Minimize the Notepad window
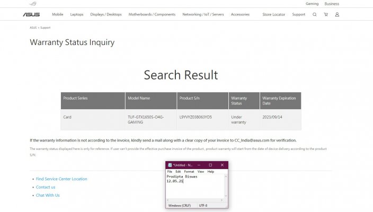373x212 pixels. [x=199, y=165]
